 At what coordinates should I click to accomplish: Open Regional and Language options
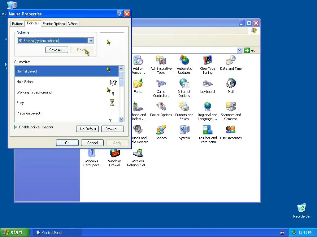(x=207, y=111)
